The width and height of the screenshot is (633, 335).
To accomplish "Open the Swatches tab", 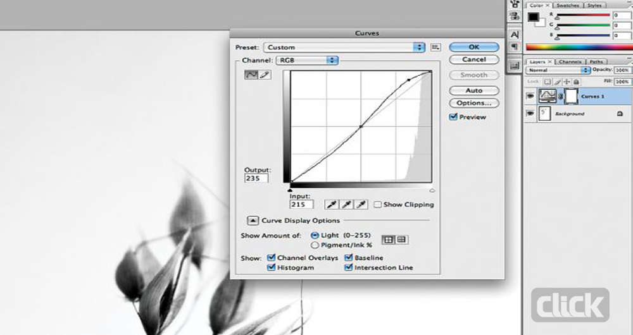I will tap(569, 6).
